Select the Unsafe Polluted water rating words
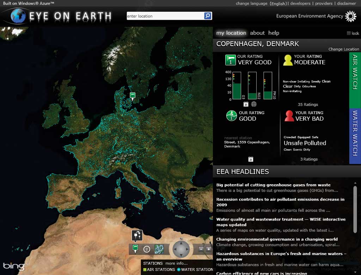 [305, 143]
